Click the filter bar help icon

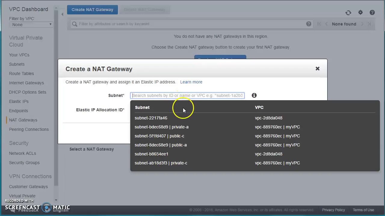[x=309, y=24]
